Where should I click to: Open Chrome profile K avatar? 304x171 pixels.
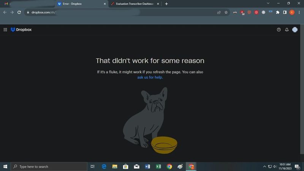(x=292, y=13)
